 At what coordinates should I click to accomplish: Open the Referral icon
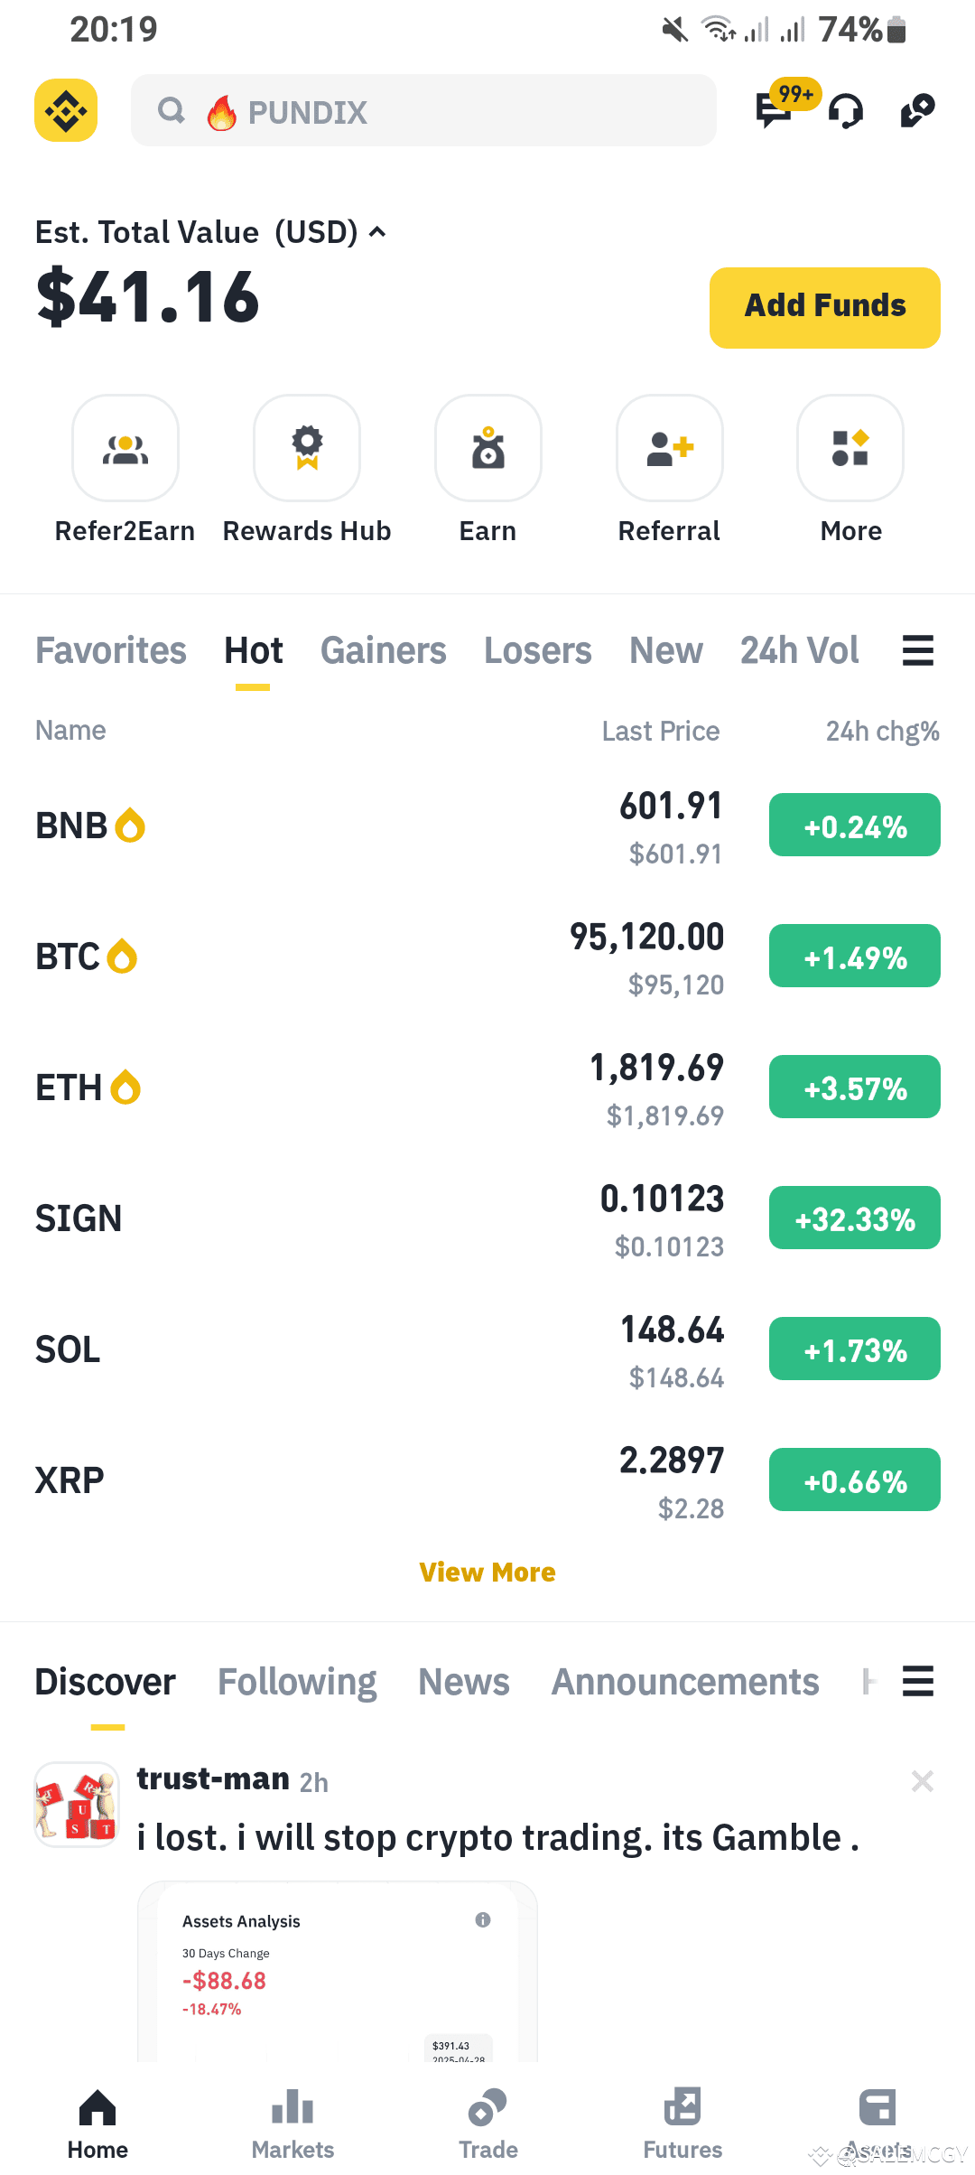click(x=670, y=448)
